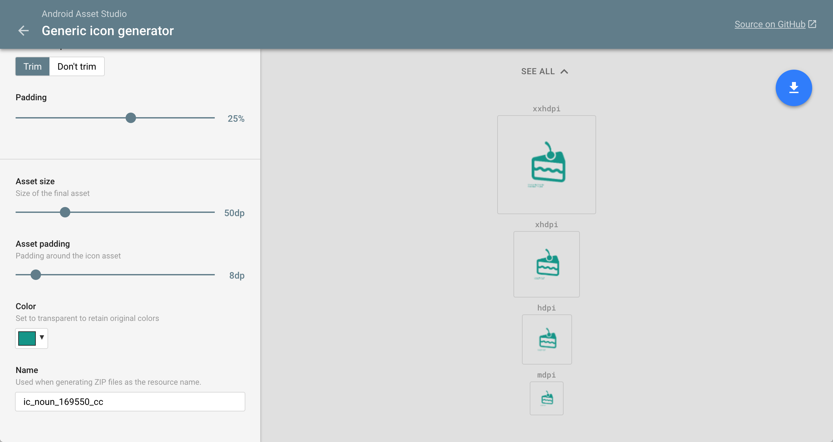Click the blue download button

click(x=794, y=88)
